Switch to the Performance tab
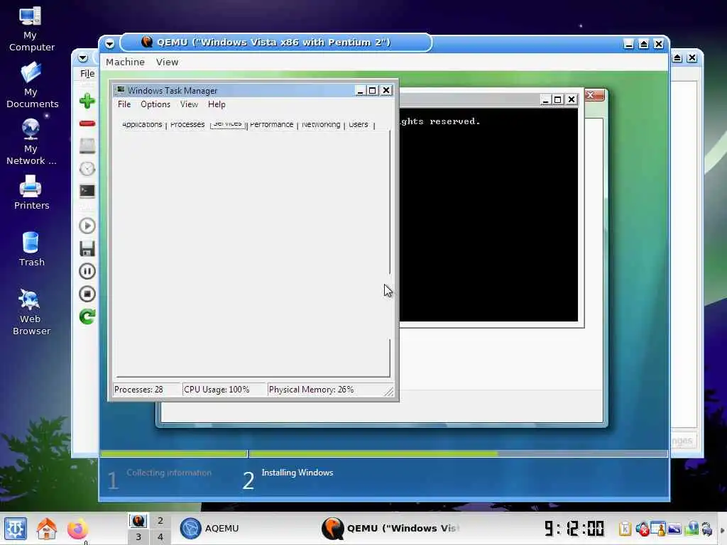Image resolution: width=727 pixels, height=545 pixels. pos(272,124)
